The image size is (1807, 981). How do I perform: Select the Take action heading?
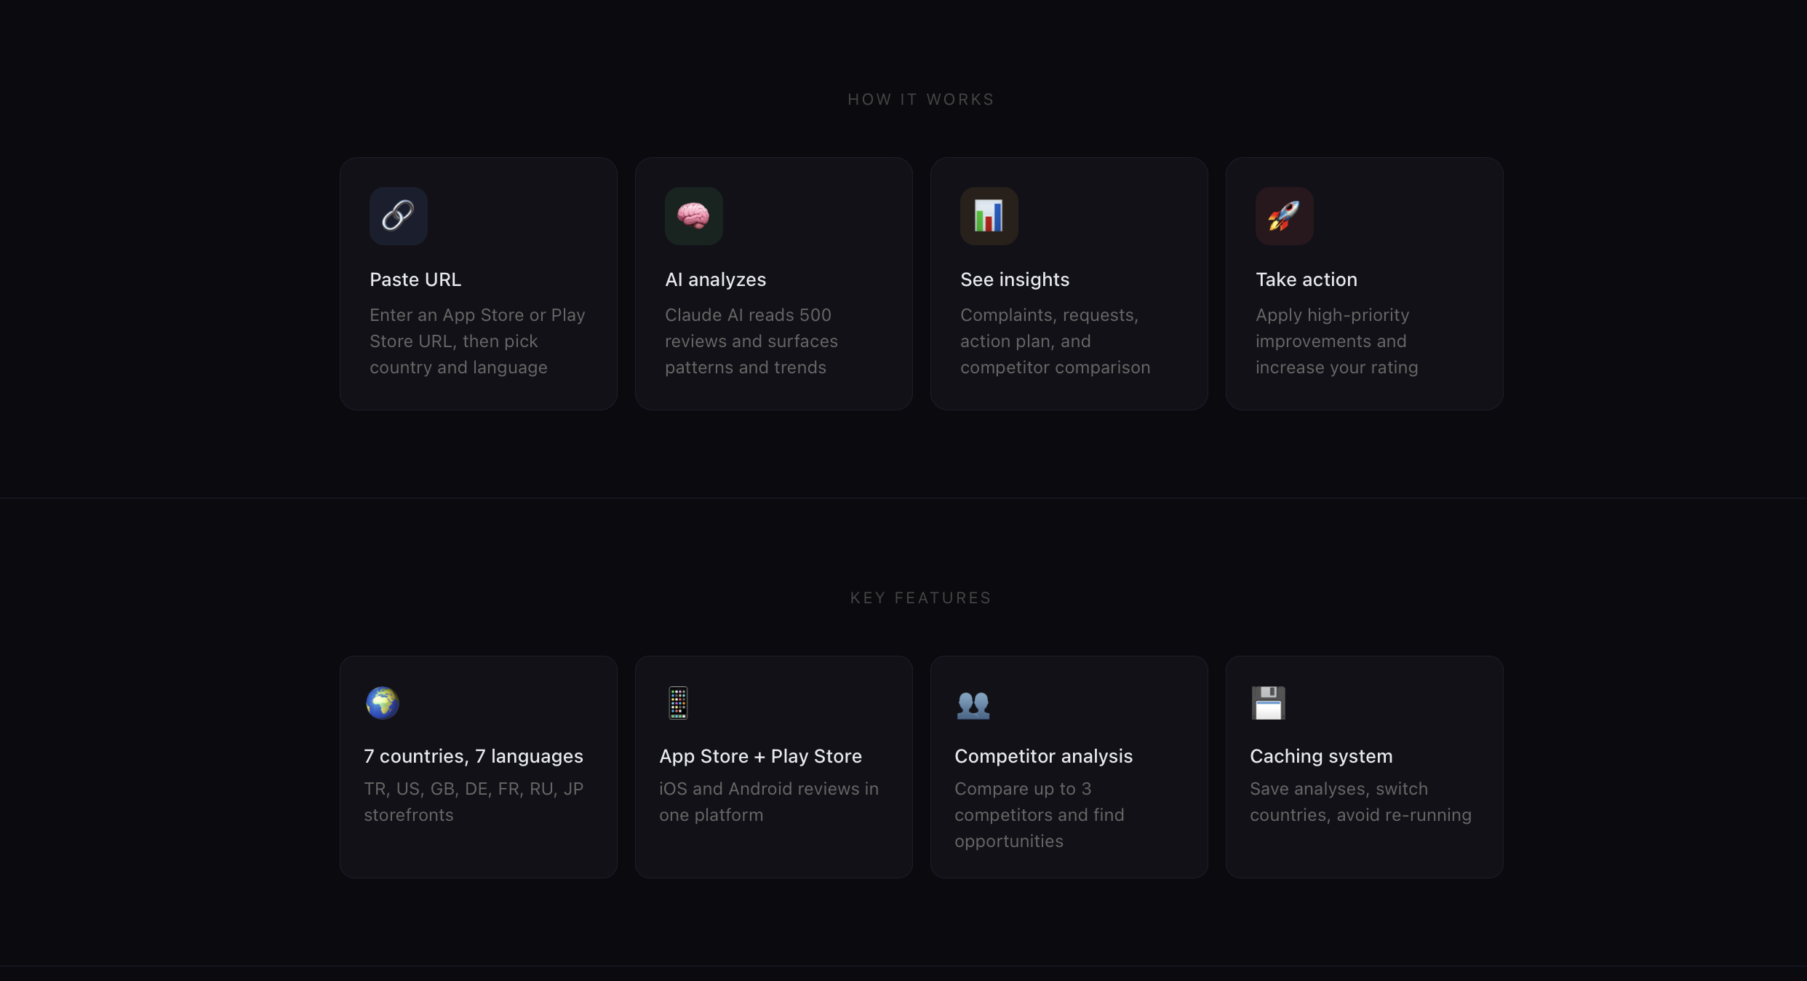click(x=1307, y=279)
